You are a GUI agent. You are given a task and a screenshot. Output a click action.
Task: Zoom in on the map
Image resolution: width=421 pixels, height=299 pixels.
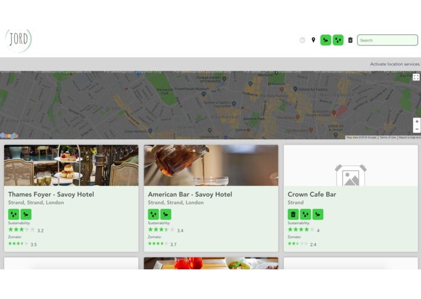[x=417, y=122]
